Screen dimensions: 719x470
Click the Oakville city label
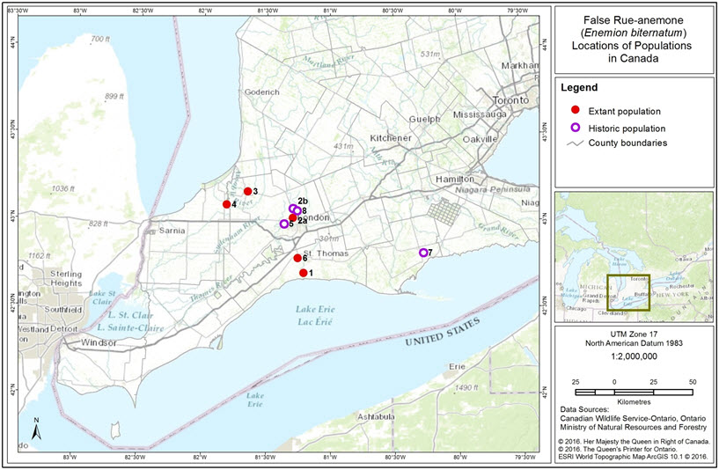point(481,139)
